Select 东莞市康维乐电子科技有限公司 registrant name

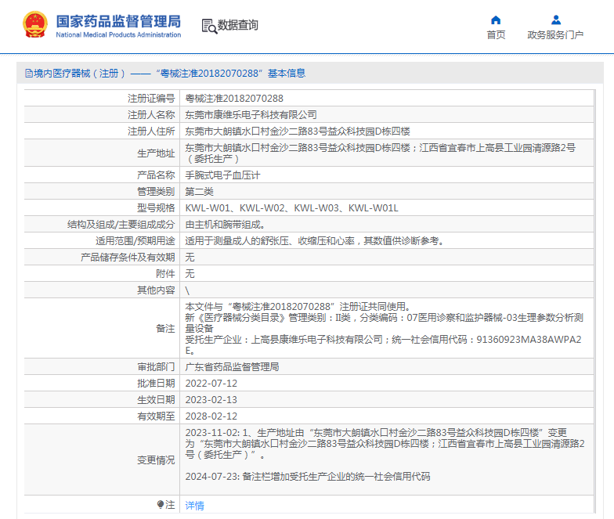tap(251, 114)
